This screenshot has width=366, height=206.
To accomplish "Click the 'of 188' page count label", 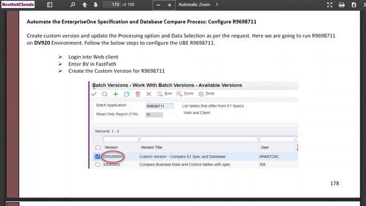I will pyautogui.click(x=128, y=5).
